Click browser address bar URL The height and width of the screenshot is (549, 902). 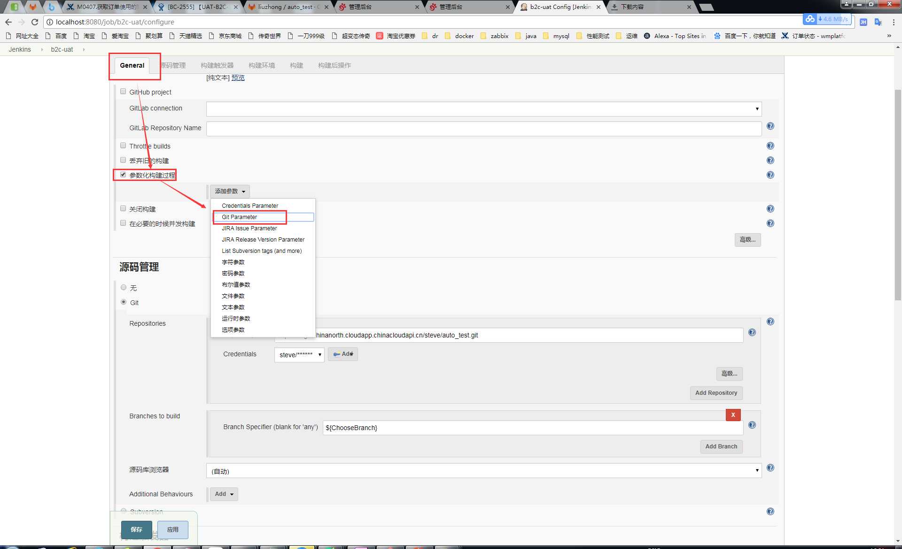(115, 22)
